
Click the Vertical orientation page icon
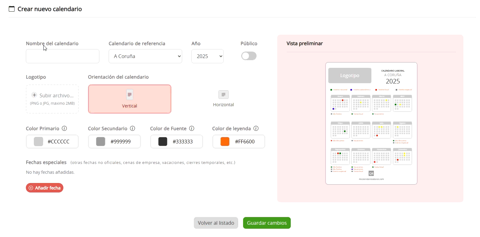coord(130,95)
